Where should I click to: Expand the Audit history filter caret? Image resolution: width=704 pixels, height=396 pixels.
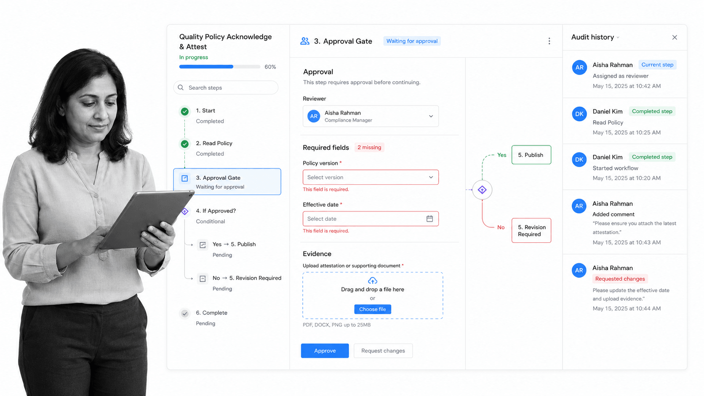point(618,38)
